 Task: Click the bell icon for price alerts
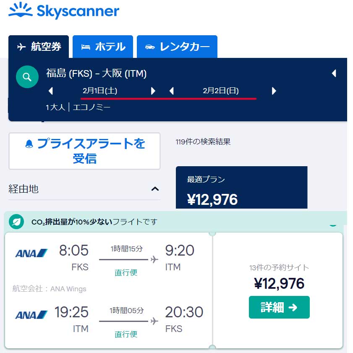[29, 144]
